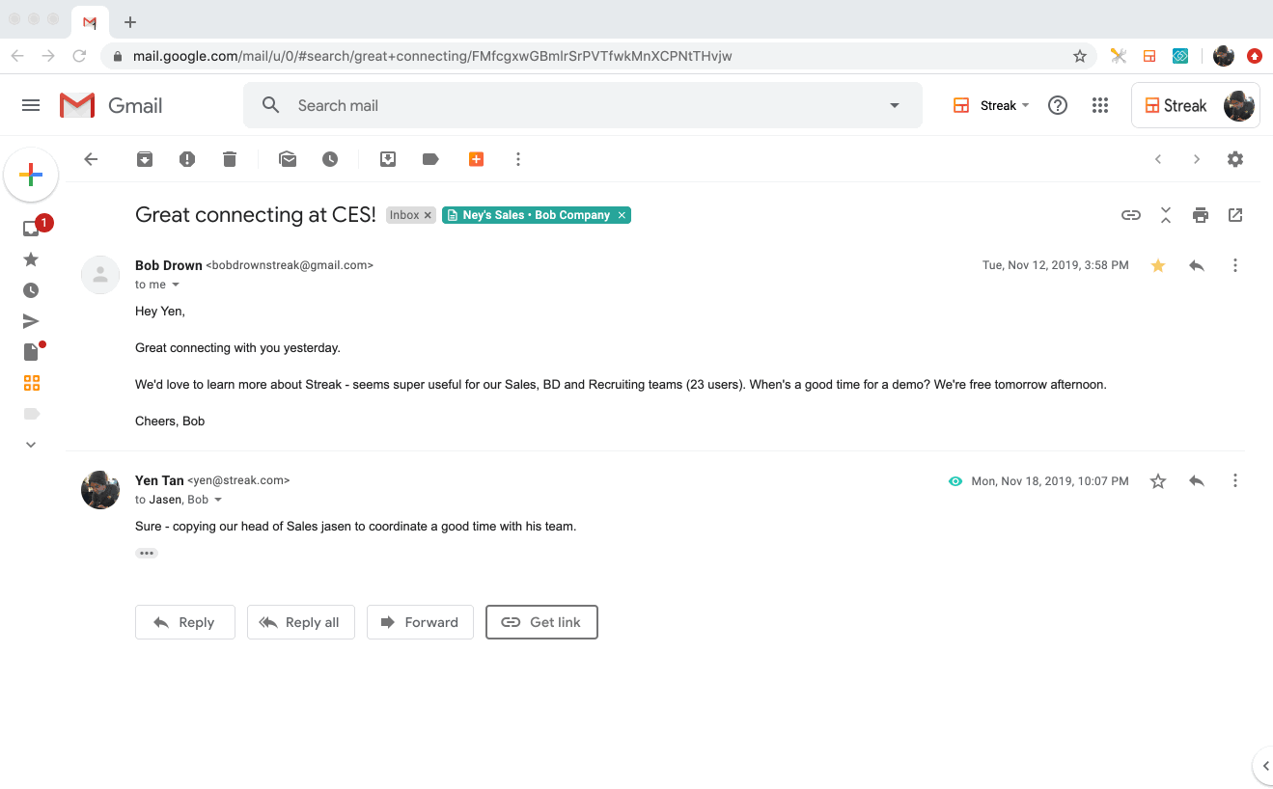
Task: Open Google apps grid
Action: point(1100,105)
